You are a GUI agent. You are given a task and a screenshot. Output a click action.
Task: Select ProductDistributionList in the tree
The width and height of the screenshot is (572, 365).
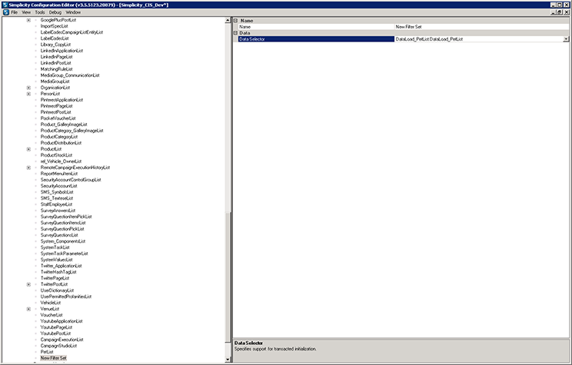[x=61, y=143]
